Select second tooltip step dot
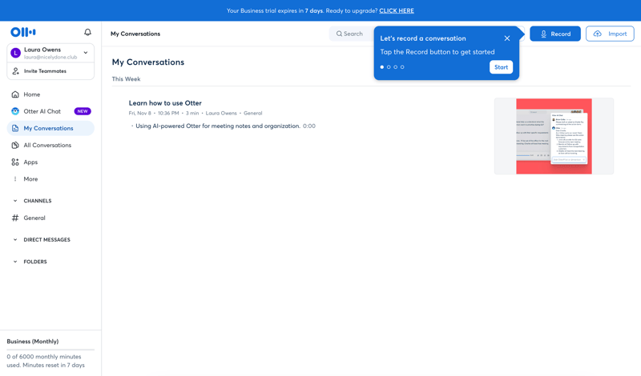 389,67
